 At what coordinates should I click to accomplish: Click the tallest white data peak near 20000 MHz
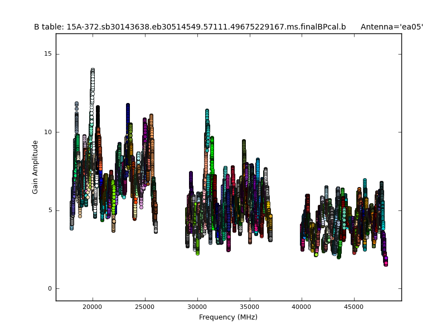(93, 72)
